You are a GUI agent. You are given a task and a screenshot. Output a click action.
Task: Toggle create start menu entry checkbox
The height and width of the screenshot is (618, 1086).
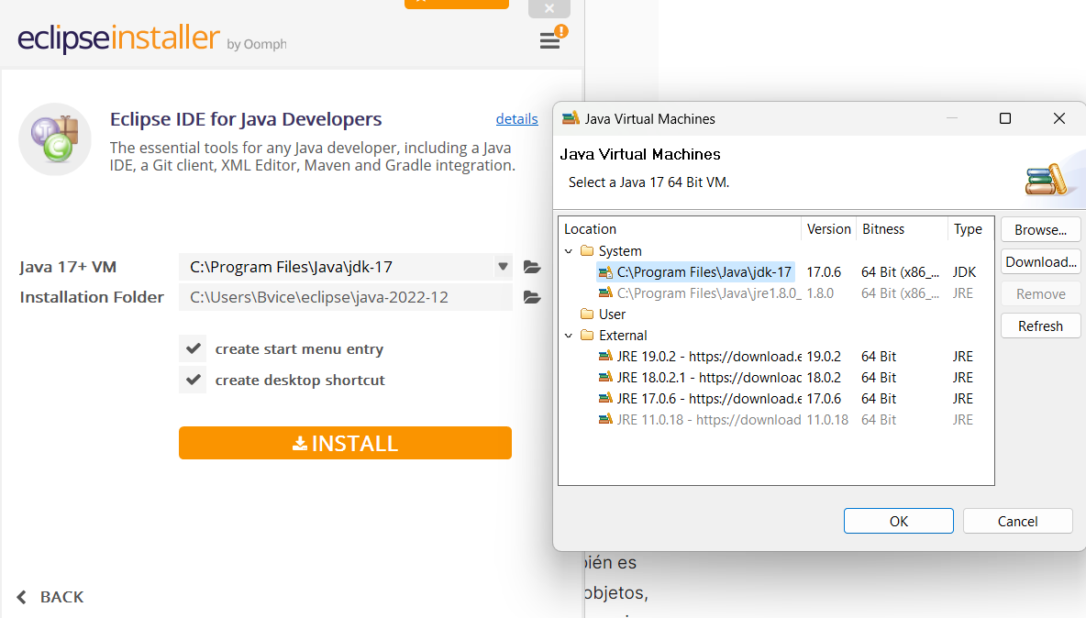[194, 348]
